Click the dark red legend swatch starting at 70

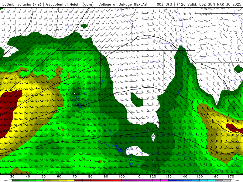click(79, 180)
